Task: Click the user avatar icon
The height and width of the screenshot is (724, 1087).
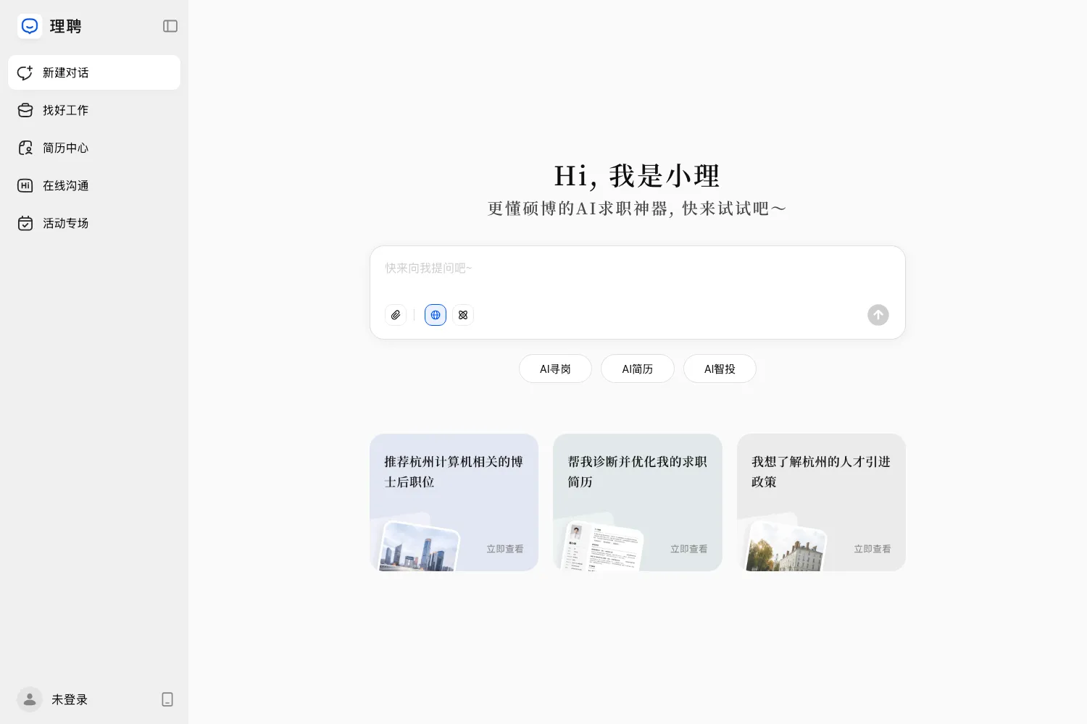Action: pyautogui.click(x=30, y=699)
